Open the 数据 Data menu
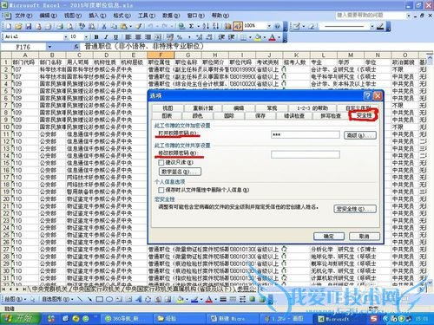Screen dimensions: 434x325 (171, 16)
